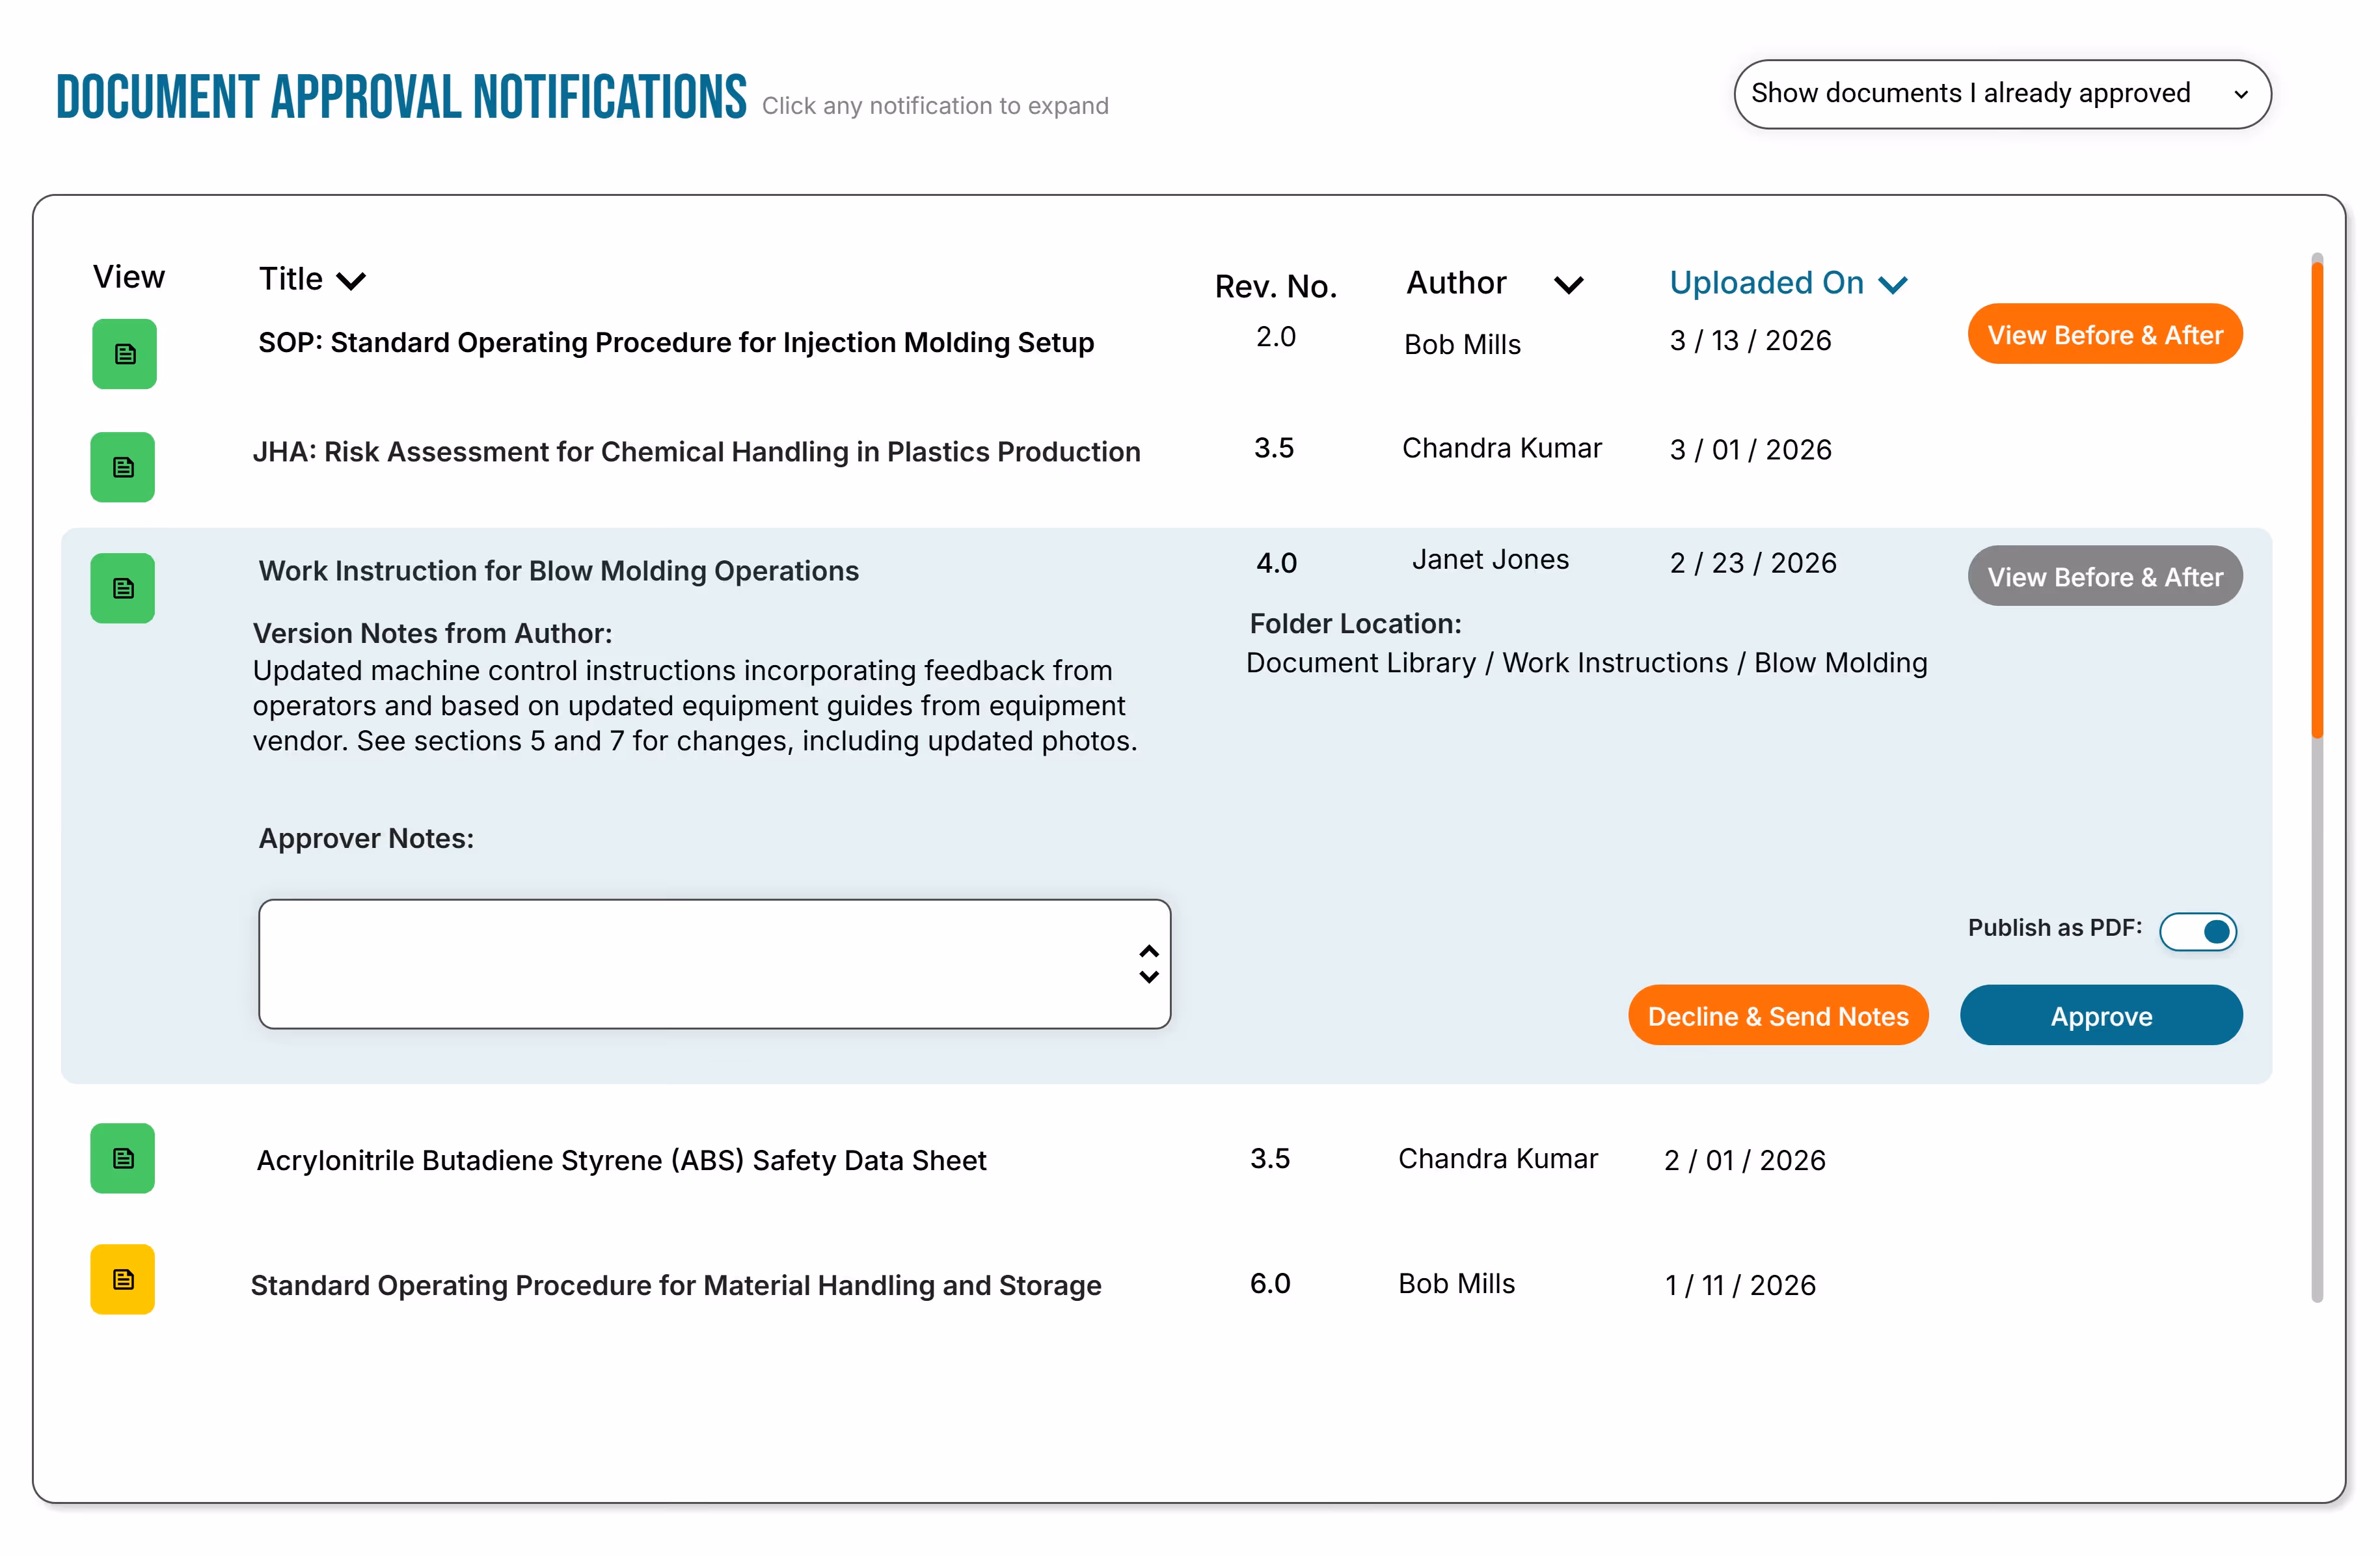Expand the ABS Safety Data Sheet notification
This screenshot has height=1556, width=2380.
[x=621, y=1160]
